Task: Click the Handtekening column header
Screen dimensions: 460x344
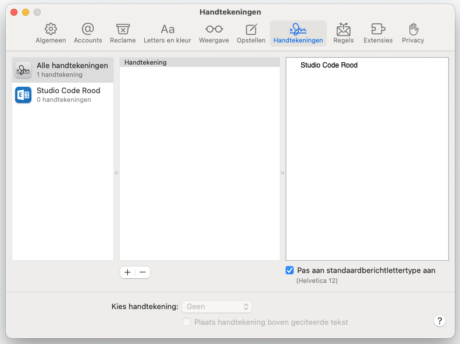Action: pyautogui.click(x=199, y=62)
